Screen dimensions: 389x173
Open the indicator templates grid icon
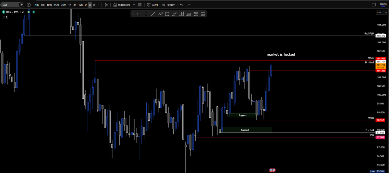coord(140,5)
